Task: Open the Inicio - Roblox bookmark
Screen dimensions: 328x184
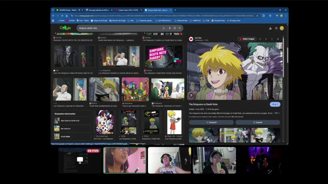Action: pyautogui.click(x=82, y=20)
